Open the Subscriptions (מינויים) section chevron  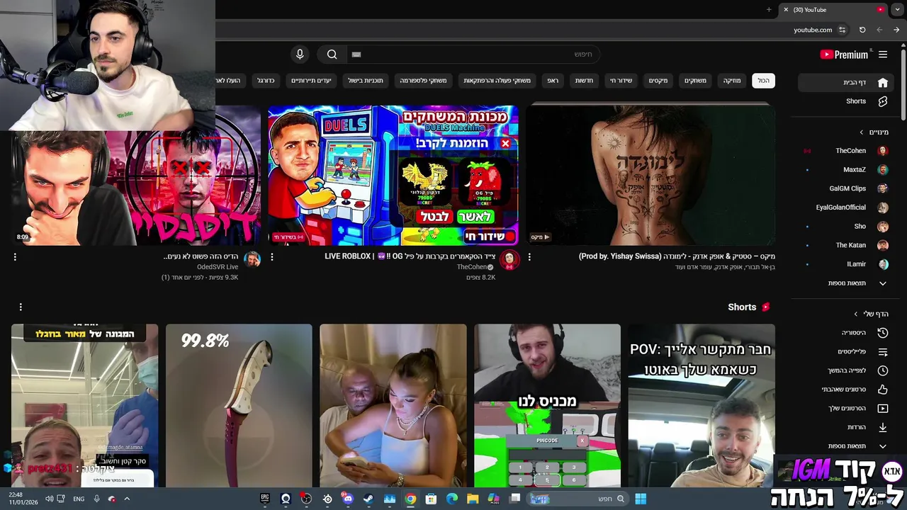click(x=862, y=132)
